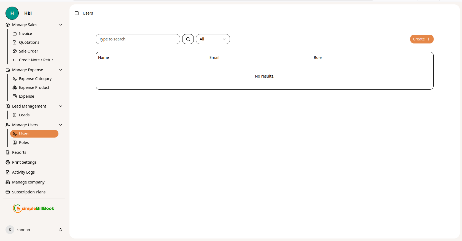Select Roles under Manage Users
462x241 pixels.
(24, 143)
